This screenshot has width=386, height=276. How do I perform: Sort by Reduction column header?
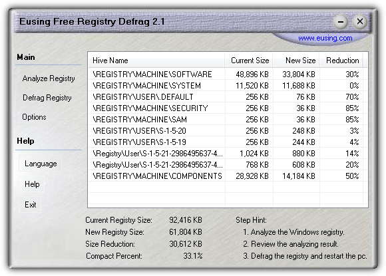point(341,61)
